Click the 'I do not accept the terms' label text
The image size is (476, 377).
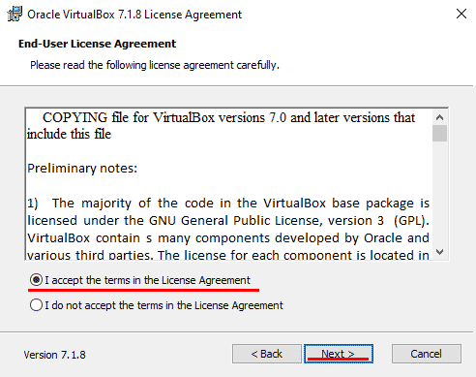(164, 305)
